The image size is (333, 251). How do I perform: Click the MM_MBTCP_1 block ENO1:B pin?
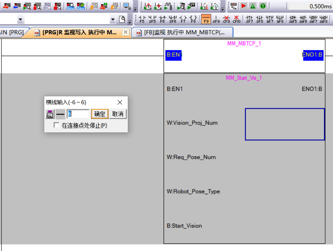tap(313, 55)
